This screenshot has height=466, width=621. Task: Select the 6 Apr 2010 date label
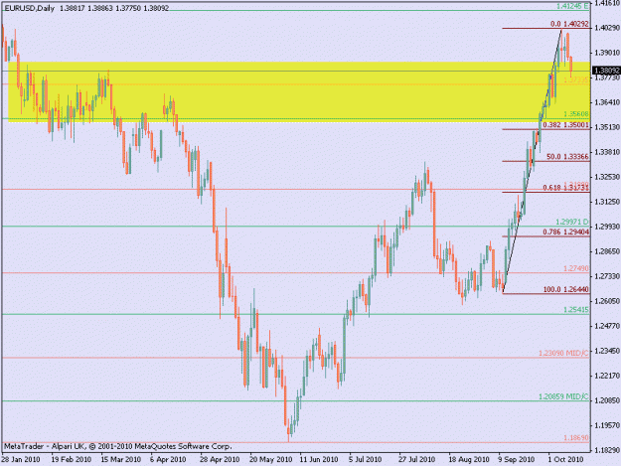pos(168,459)
